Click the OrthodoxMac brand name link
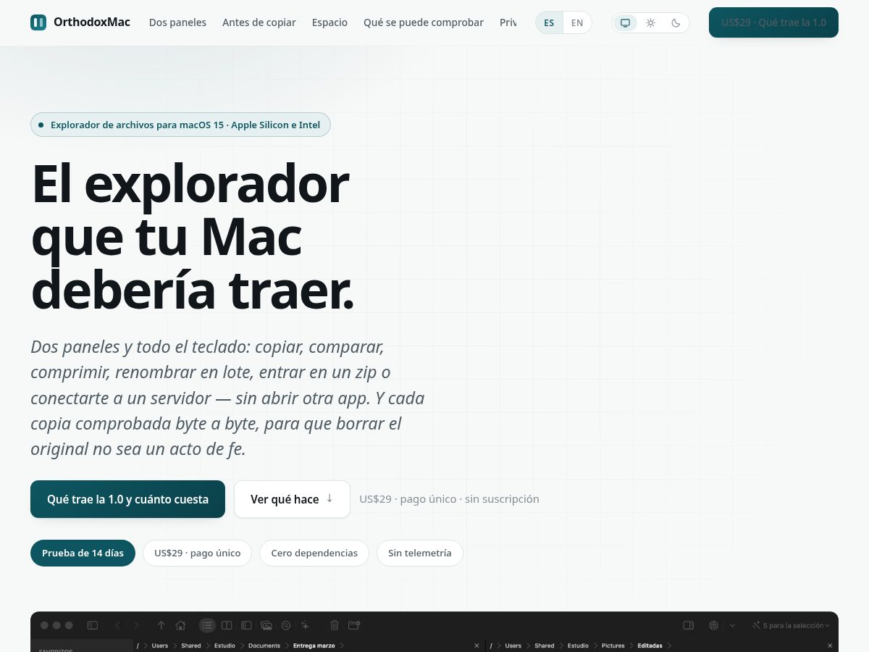The width and height of the screenshot is (869, 652). click(x=92, y=22)
